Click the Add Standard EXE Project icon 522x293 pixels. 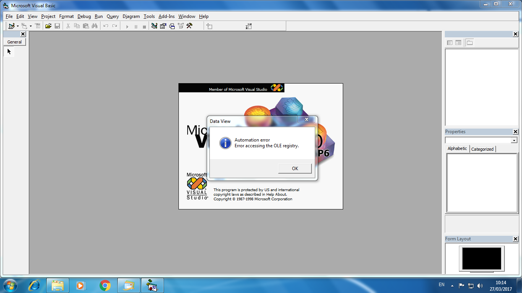11,26
